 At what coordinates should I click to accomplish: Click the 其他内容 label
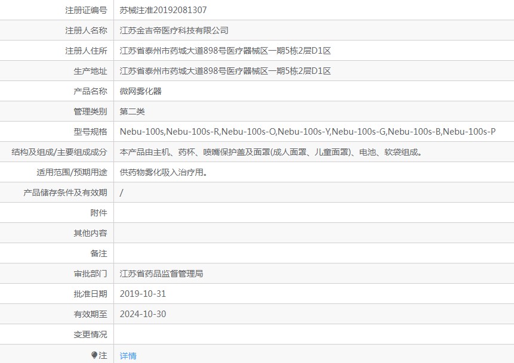point(91,233)
